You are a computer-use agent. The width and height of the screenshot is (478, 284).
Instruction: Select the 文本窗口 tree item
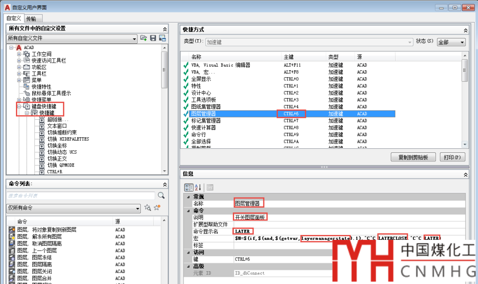pos(57,126)
